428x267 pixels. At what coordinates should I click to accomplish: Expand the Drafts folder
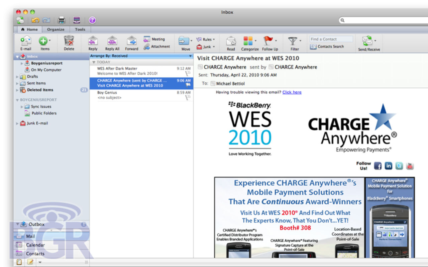(x=17, y=76)
